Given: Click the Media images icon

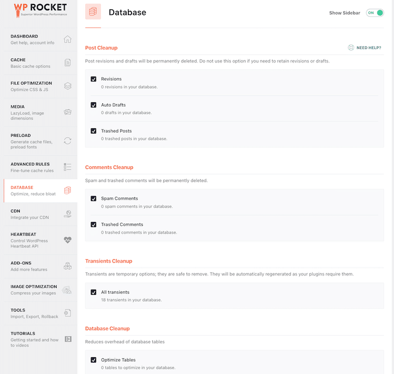Looking at the screenshot, I should click(x=67, y=112).
